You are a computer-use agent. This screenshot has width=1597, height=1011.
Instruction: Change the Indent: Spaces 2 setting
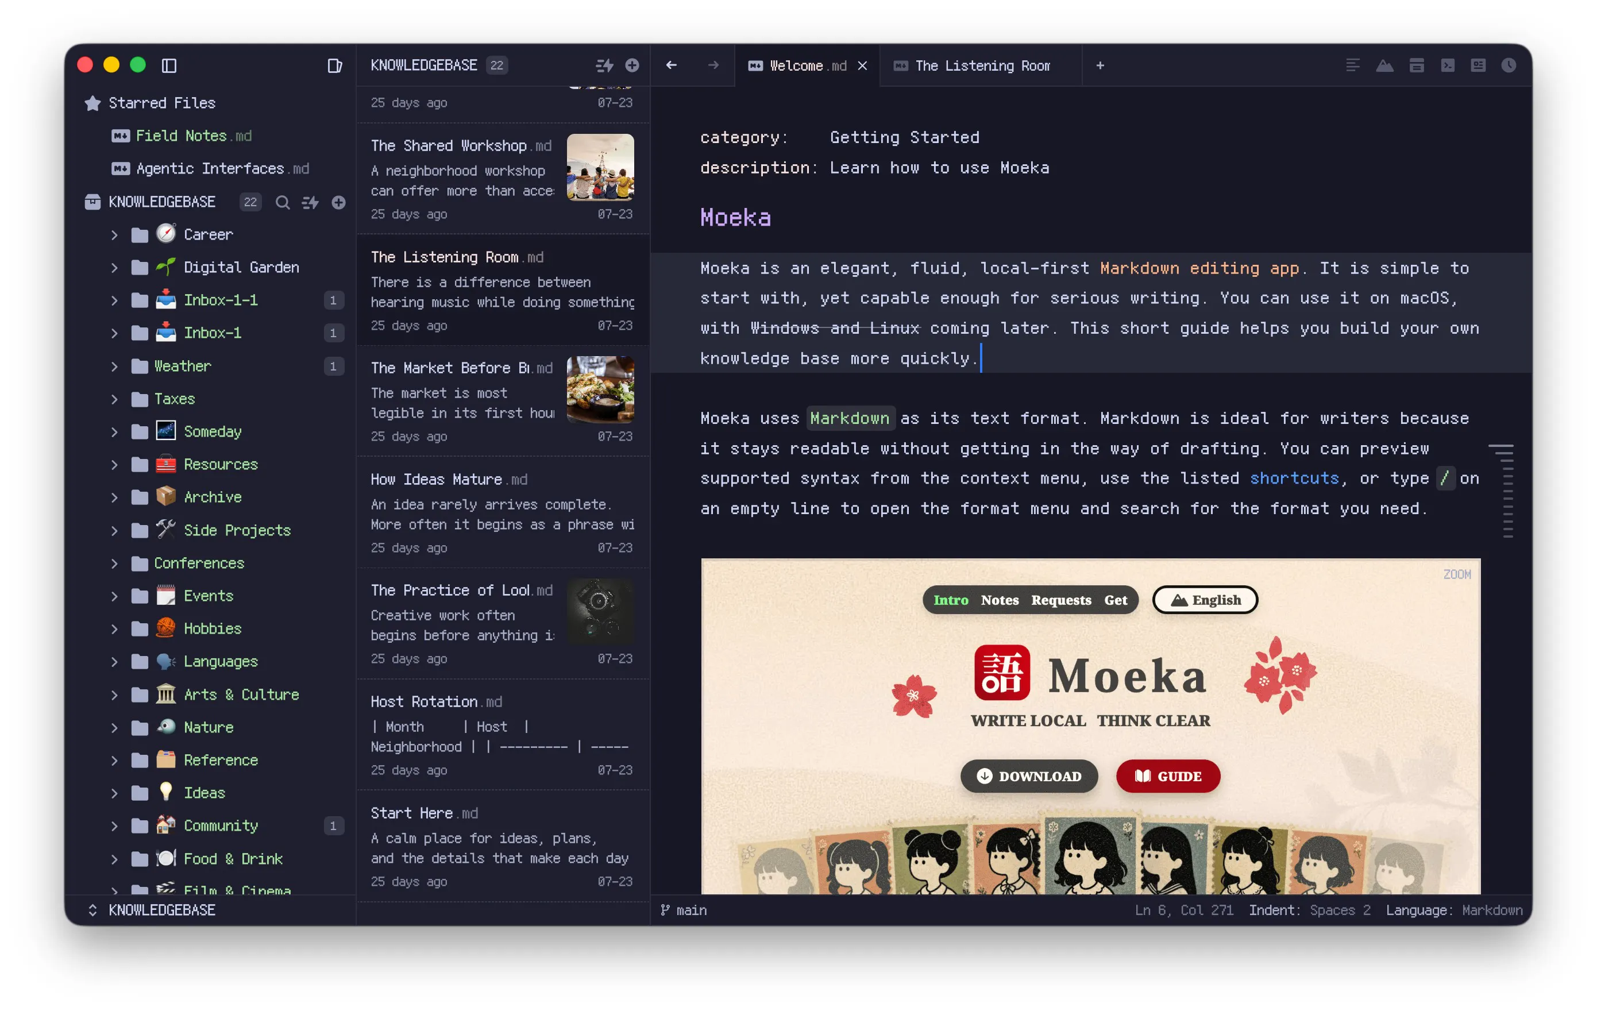(1309, 910)
